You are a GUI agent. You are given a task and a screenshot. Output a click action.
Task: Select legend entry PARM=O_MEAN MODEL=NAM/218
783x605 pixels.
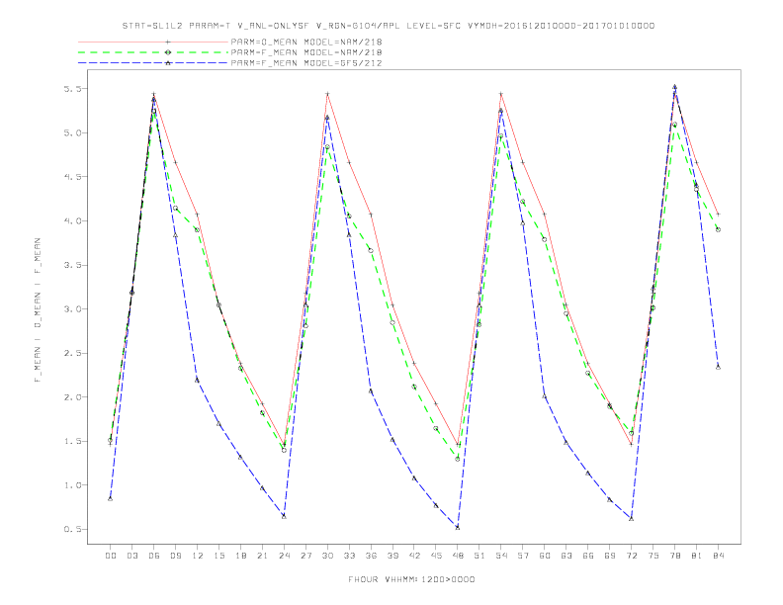coord(306,42)
